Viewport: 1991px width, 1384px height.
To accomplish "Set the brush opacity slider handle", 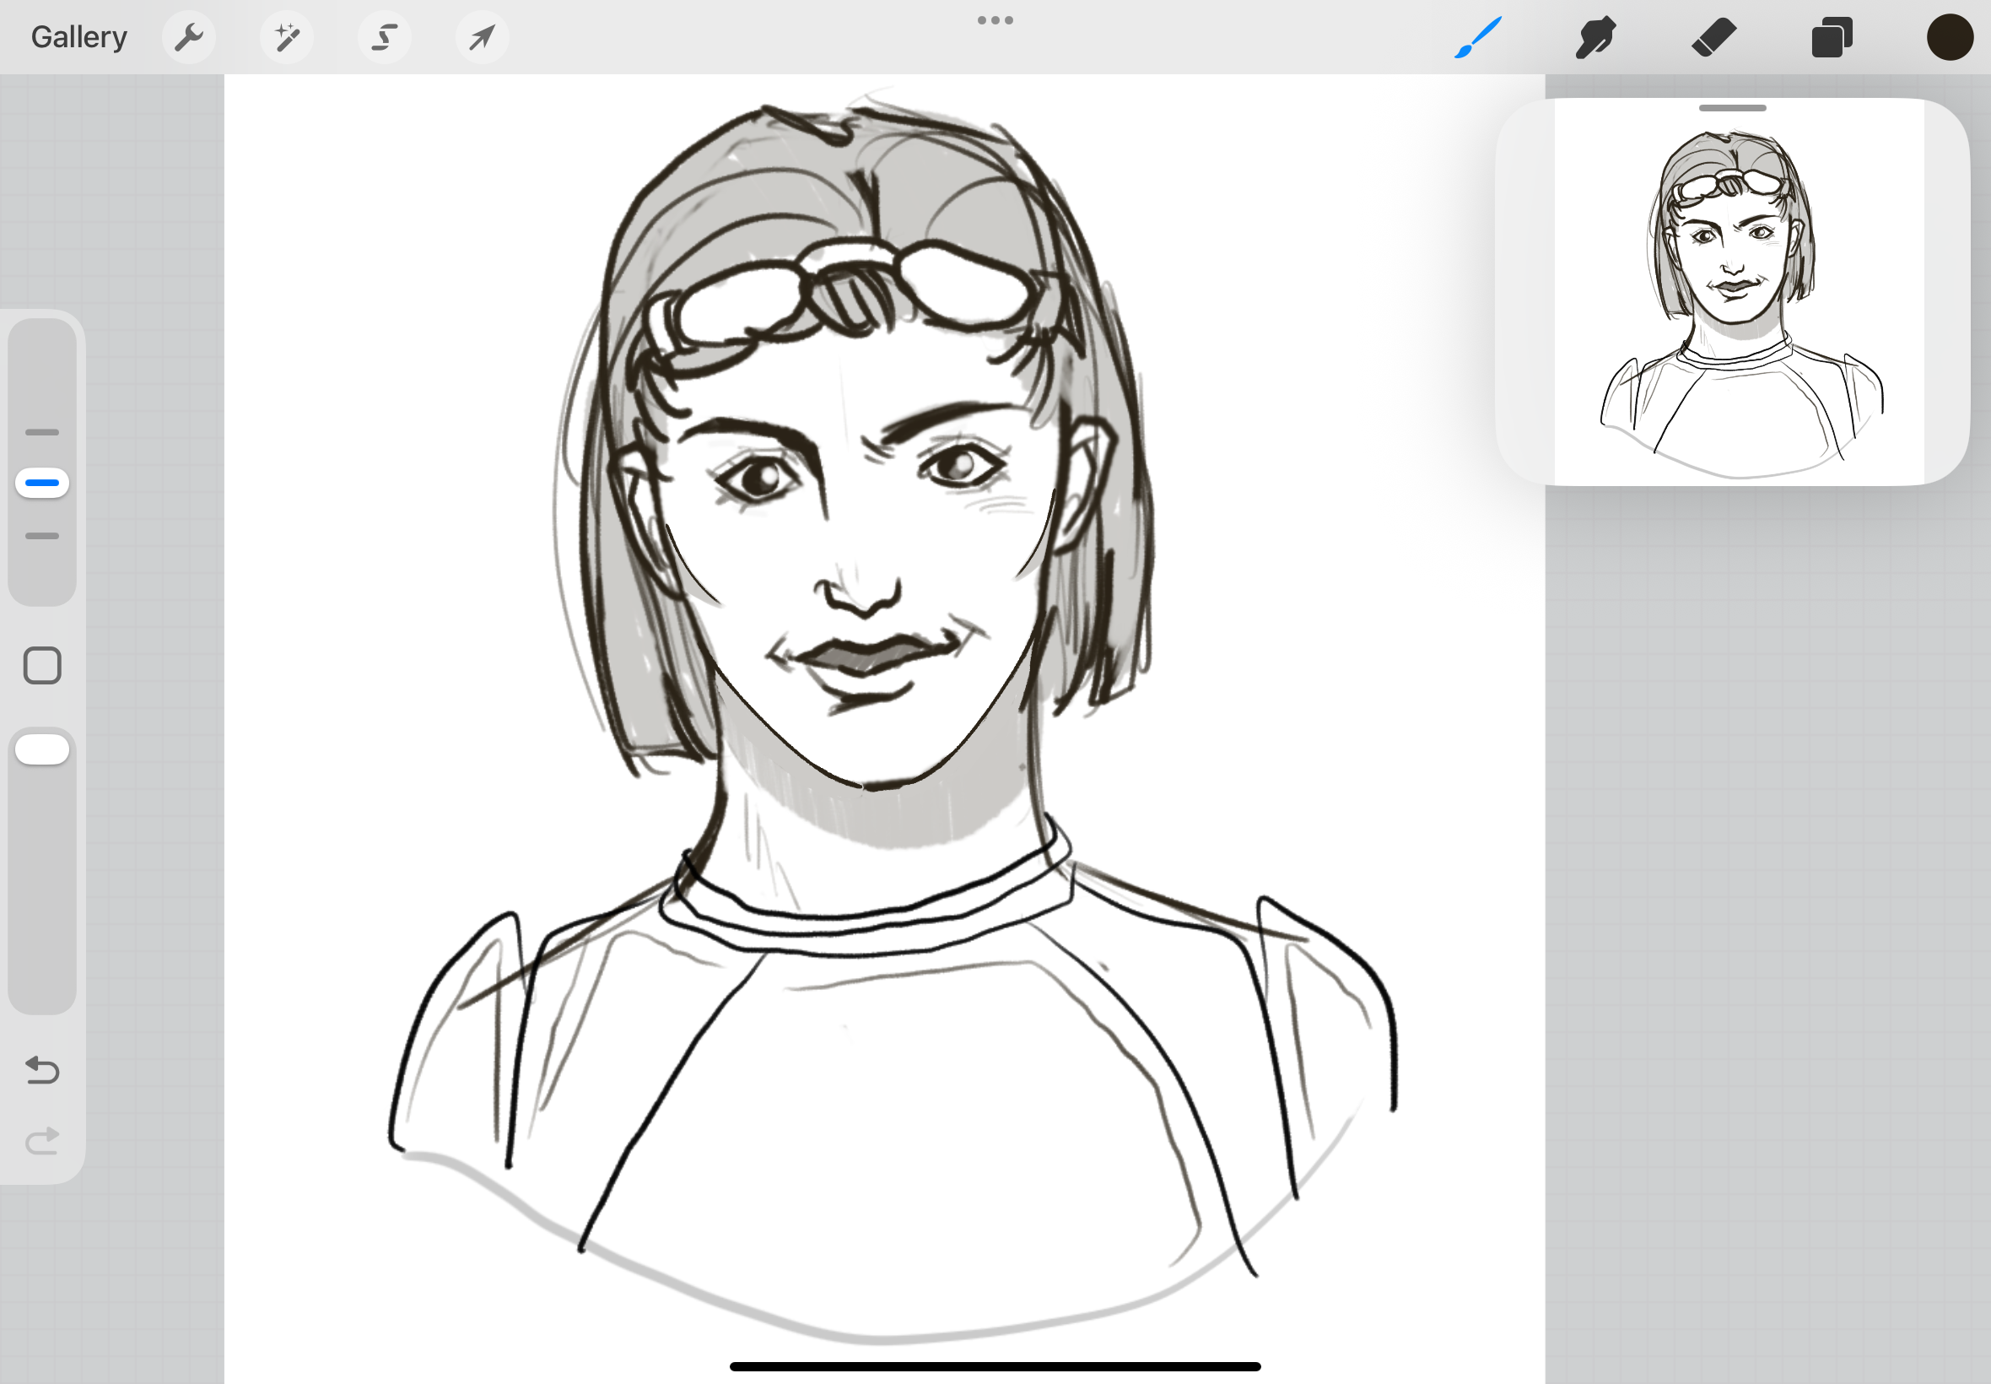I will tap(41, 749).
